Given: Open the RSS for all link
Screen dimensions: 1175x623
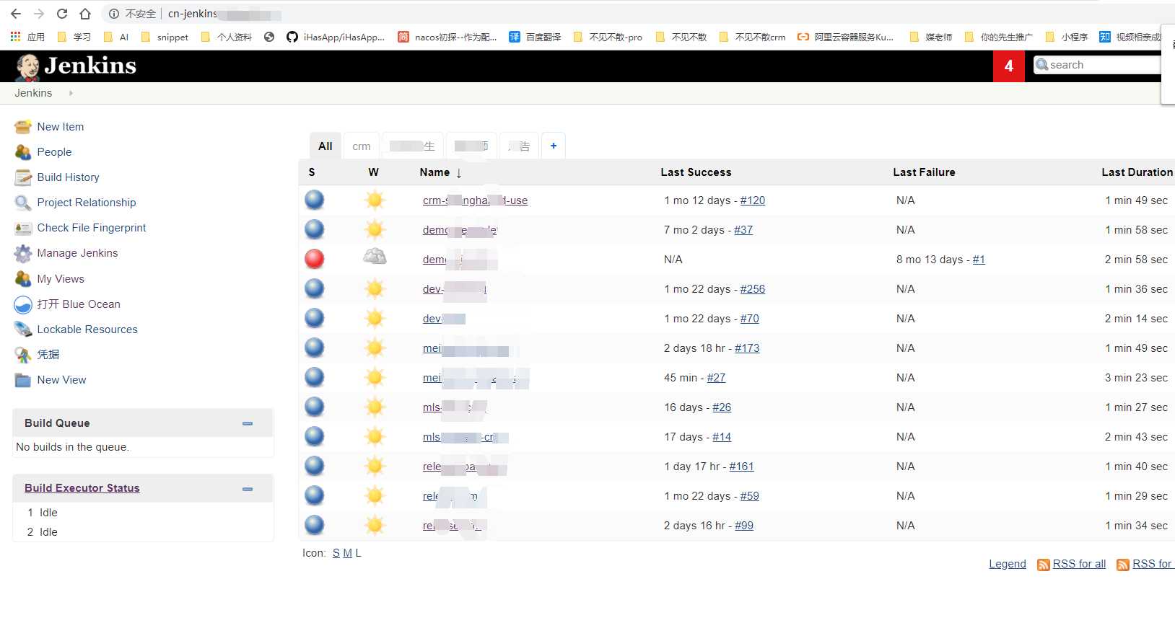Looking at the screenshot, I should click(x=1079, y=564).
